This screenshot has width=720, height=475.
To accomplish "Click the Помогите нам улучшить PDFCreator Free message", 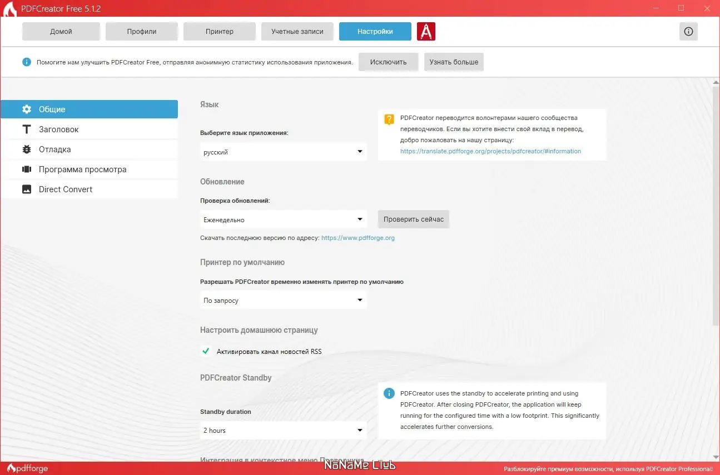I will [x=195, y=62].
